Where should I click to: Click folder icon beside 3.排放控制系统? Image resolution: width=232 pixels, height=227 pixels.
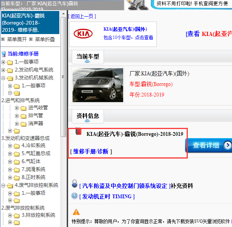tap(17, 215)
